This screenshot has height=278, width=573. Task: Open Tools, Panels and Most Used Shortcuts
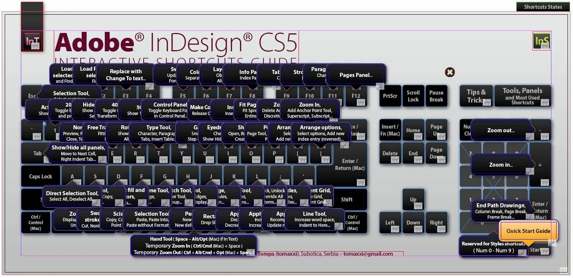tap(522, 96)
